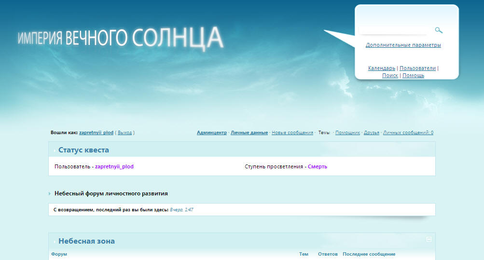Click the Империя Вечного Солнца logo
Image resolution: width=484 pixels, height=260 pixels.
pos(121,38)
